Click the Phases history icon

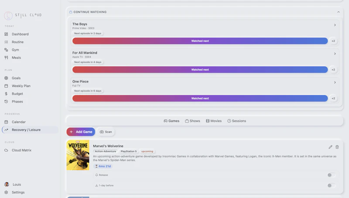coord(6,102)
